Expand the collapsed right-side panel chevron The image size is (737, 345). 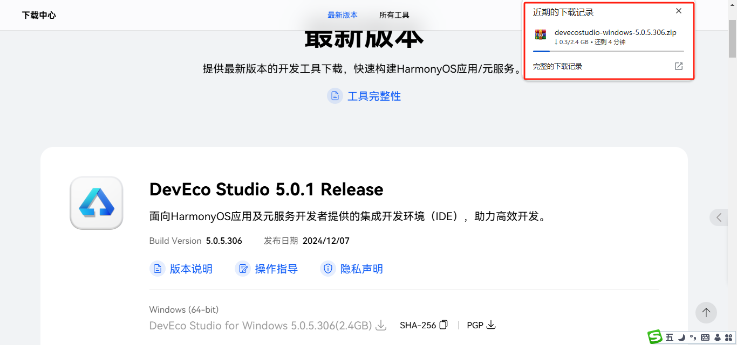point(719,217)
